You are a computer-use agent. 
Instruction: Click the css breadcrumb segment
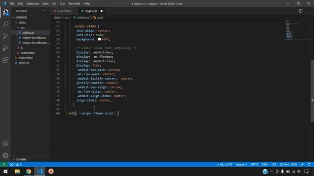(x=67, y=18)
